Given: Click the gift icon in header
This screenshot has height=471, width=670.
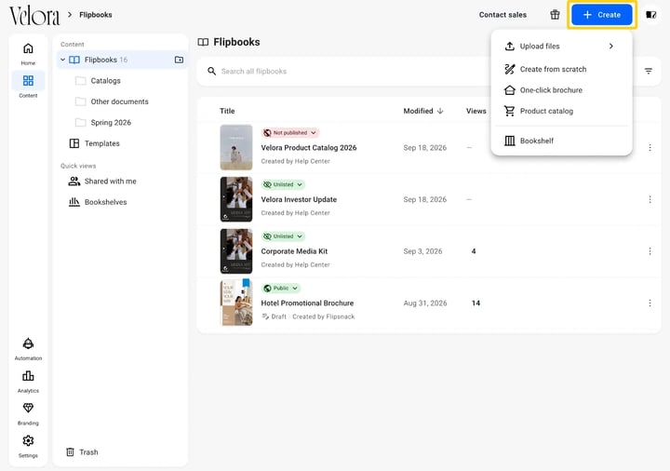Looking at the screenshot, I should [555, 15].
